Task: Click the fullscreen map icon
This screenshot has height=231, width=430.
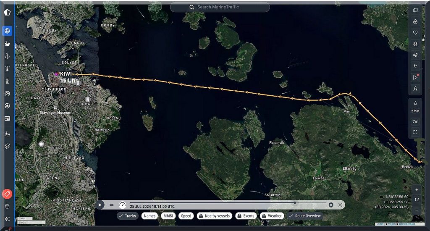Action: [415, 132]
